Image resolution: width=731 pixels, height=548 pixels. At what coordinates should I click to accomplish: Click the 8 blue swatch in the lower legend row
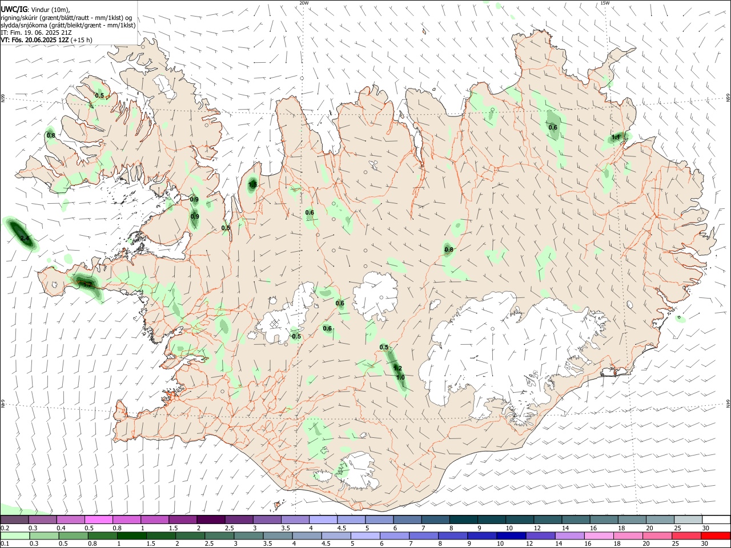tap(452, 535)
